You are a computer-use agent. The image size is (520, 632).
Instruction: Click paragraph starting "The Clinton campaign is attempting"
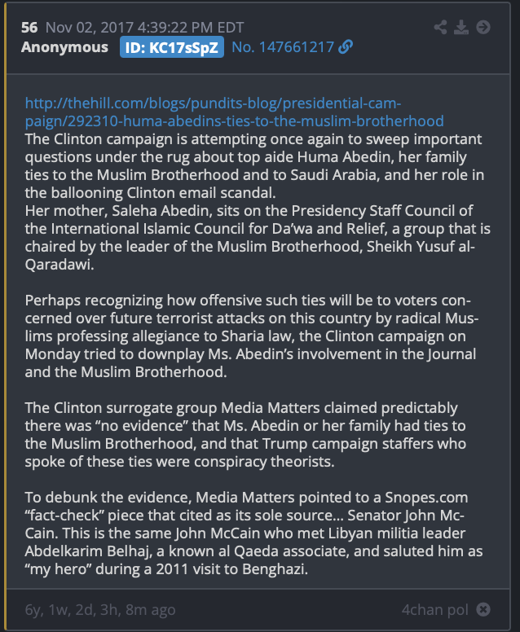tap(254, 165)
